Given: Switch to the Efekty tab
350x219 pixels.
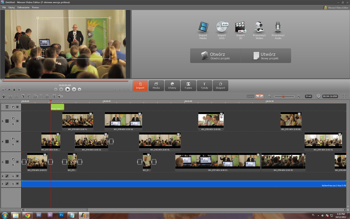Looking at the screenshot, I should [x=172, y=86].
